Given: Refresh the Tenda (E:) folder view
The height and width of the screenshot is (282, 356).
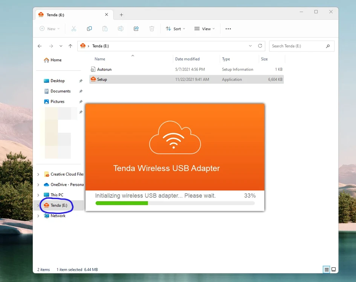Looking at the screenshot, I should point(260,46).
